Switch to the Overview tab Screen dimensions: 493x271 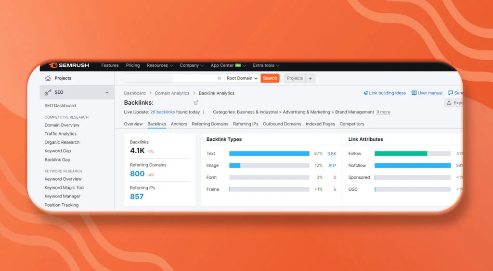(x=133, y=124)
